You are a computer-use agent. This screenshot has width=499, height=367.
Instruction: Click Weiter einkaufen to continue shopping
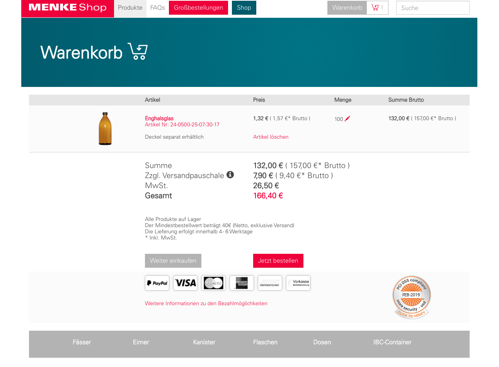pyautogui.click(x=173, y=261)
